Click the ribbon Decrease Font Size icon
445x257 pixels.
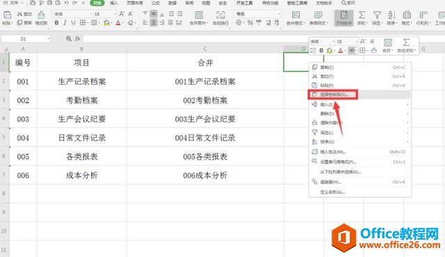click(x=131, y=14)
